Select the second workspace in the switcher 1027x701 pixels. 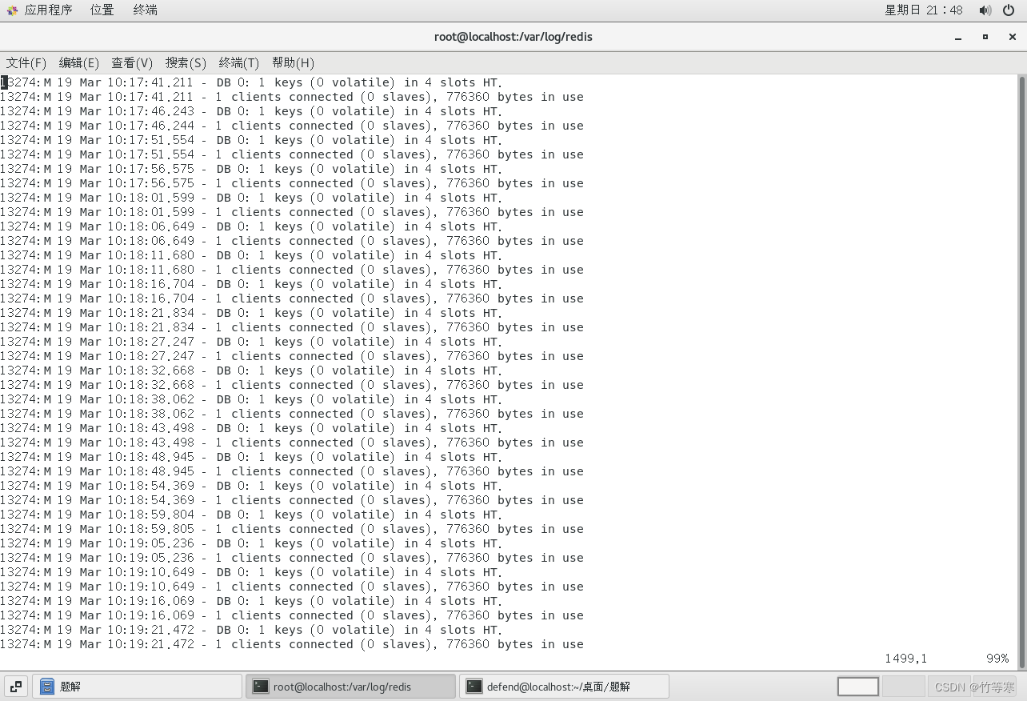pyautogui.click(x=904, y=687)
